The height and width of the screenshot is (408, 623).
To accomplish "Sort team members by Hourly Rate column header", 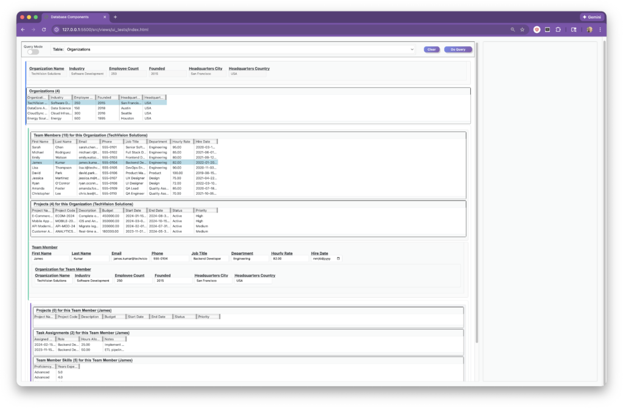I will coord(181,141).
